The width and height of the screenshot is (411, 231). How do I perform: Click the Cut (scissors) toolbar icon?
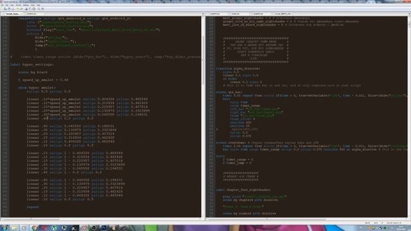[26, 9]
